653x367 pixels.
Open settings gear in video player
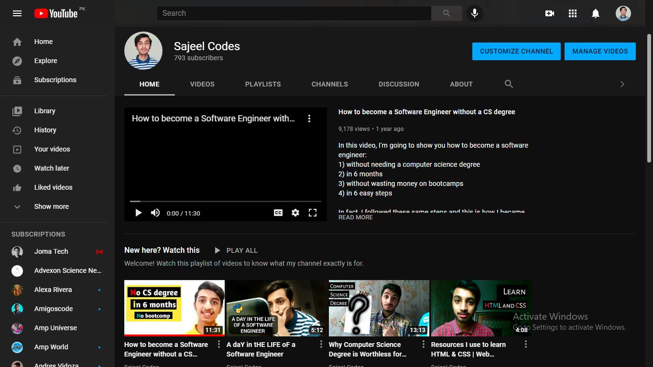(295, 213)
